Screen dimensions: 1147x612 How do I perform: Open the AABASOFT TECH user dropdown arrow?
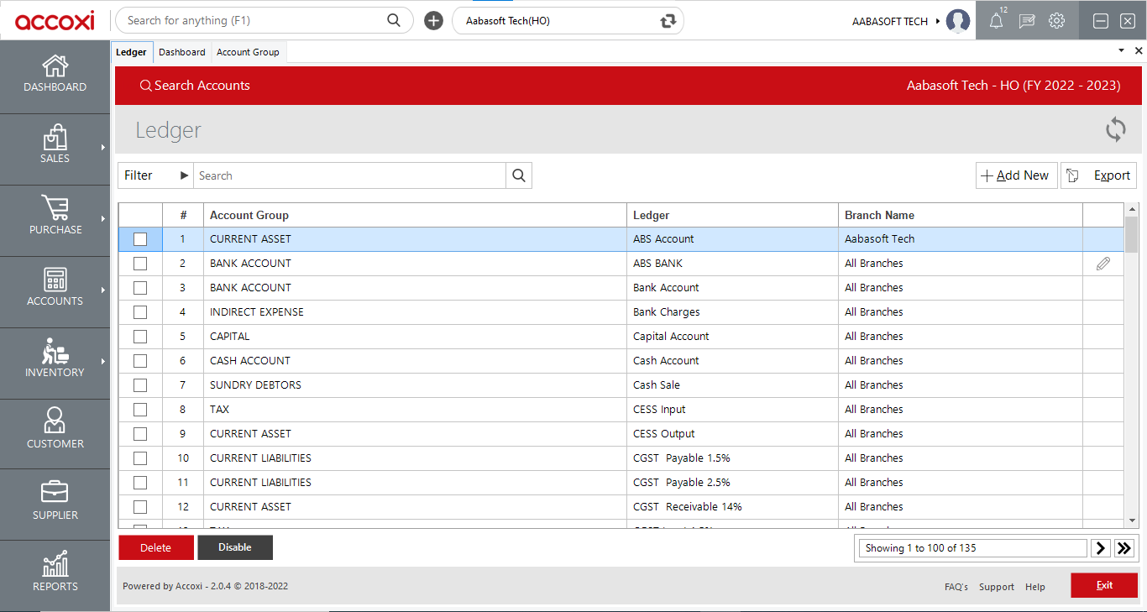click(937, 21)
